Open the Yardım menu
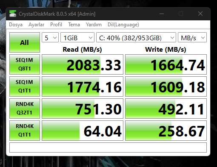217x167 pixels. [x=94, y=25]
